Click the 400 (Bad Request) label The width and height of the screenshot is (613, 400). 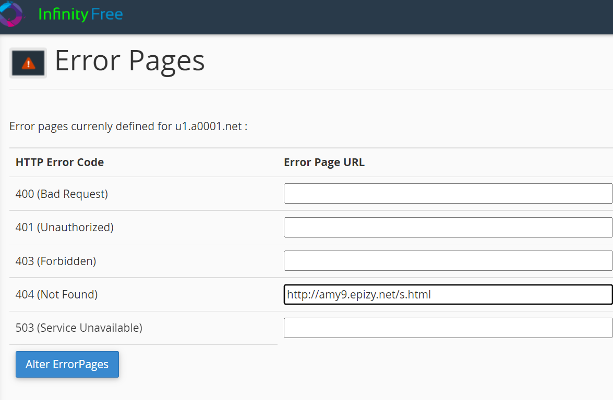[x=62, y=194]
